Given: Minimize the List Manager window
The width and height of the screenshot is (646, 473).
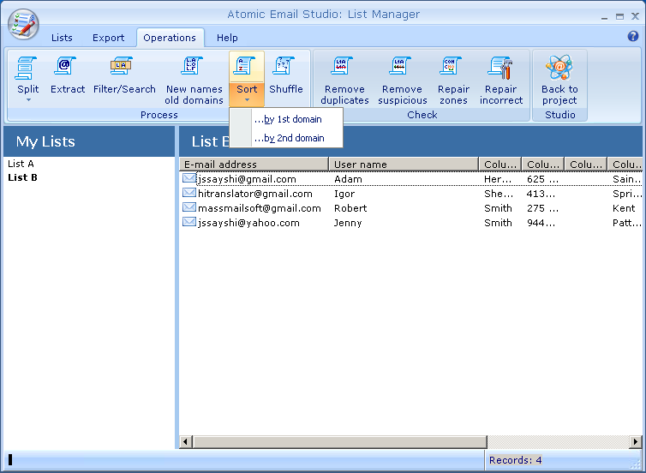Looking at the screenshot, I should pos(604,17).
